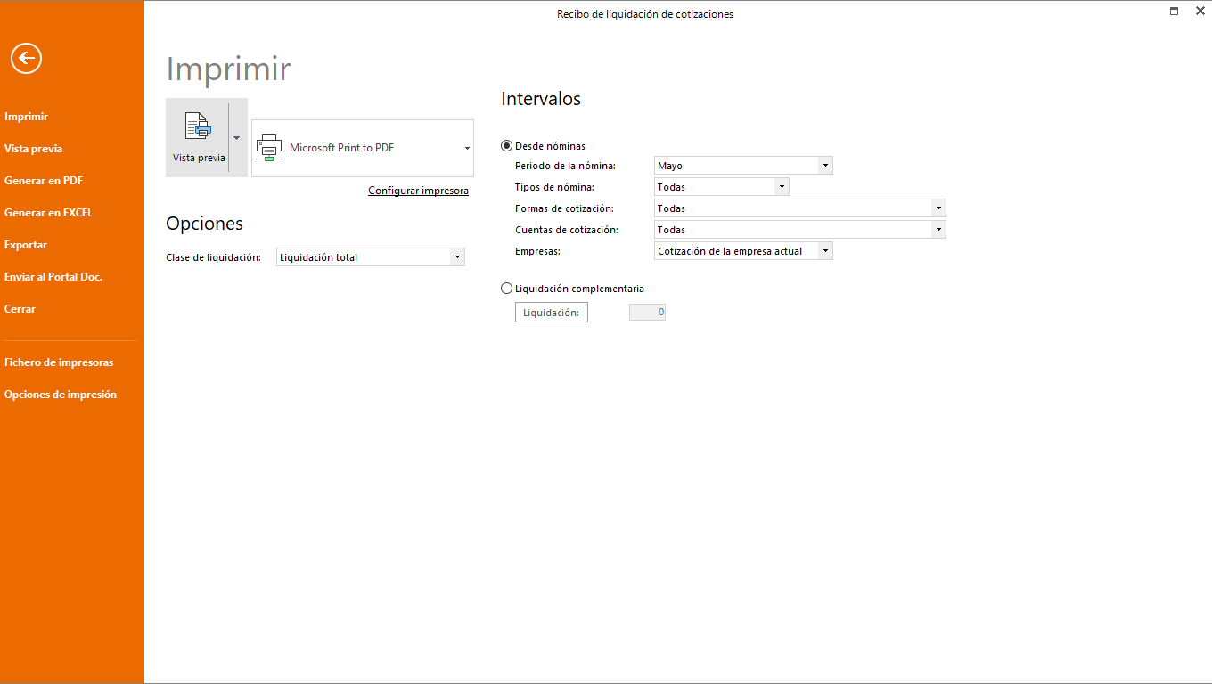Open the Vista previa split-button arrow
Screen dimensions: 1212x684
pyautogui.click(x=236, y=138)
